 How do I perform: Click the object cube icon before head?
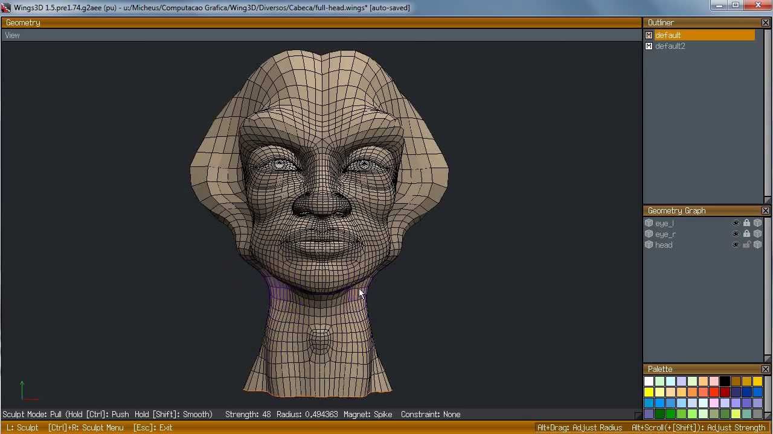(x=649, y=245)
